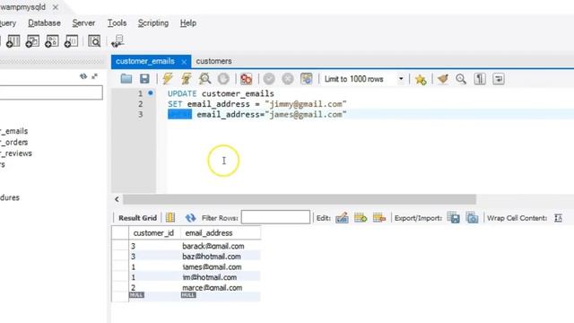
Task: Open the find panel with the magnifier
Action: [461, 79]
